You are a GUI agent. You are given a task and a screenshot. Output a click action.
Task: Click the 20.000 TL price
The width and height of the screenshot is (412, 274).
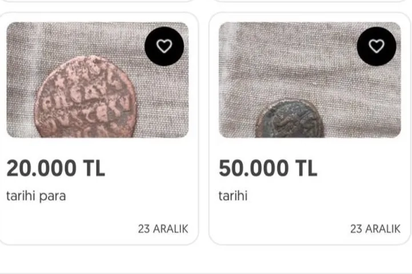(55, 168)
